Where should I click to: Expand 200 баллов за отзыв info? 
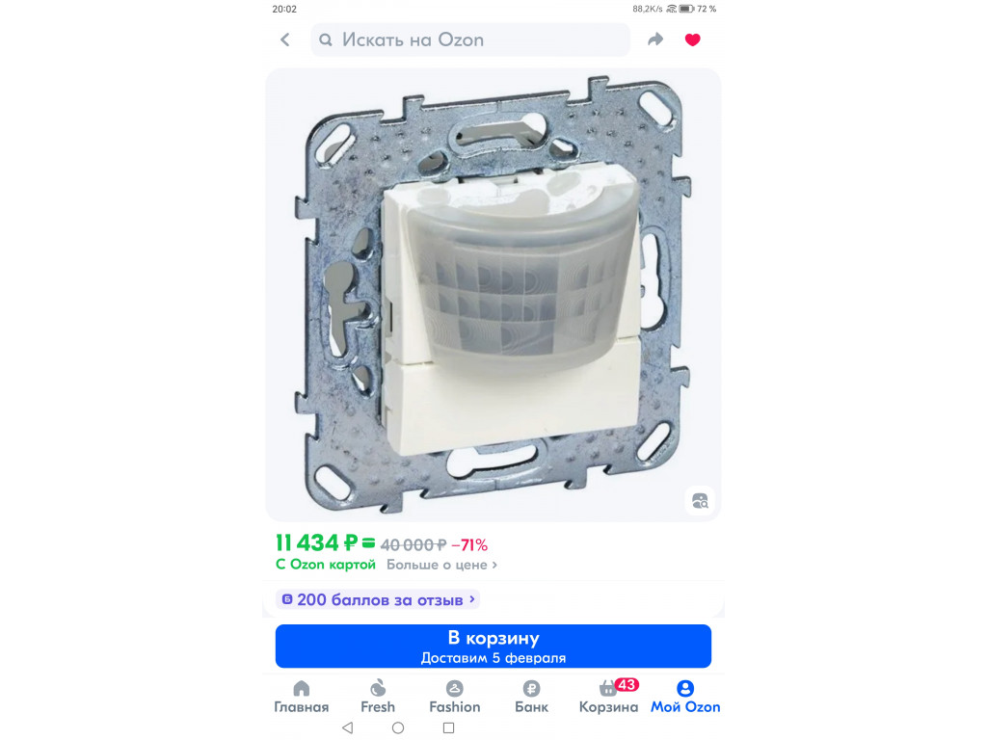pyautogui.click(x=378, y=599)
